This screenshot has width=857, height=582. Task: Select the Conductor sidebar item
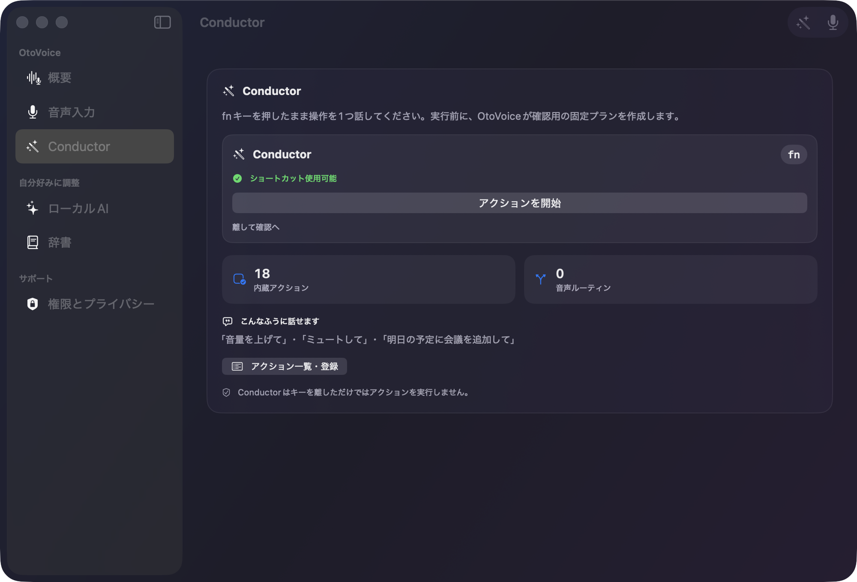pyautogui.click(x=95, y=146)
